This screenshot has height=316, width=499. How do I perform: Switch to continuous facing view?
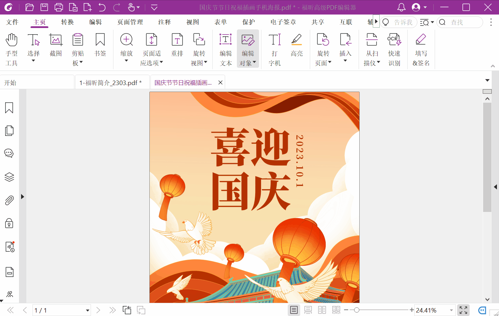coord(336,310)
